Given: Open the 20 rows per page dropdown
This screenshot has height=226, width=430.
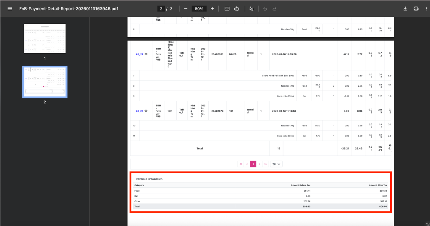Looking at the screenshot, I should coord(276,164).
